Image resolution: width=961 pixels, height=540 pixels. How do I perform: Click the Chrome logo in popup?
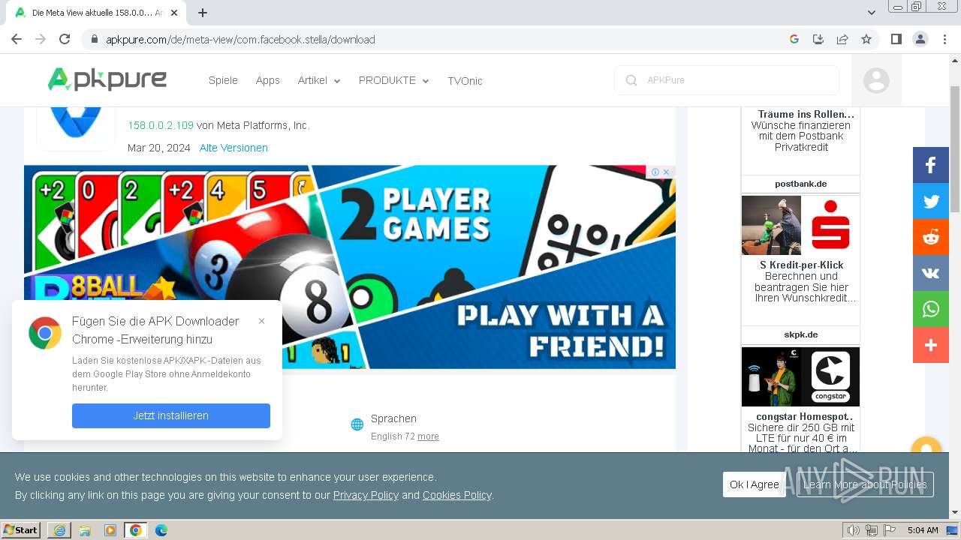[45, 333]
